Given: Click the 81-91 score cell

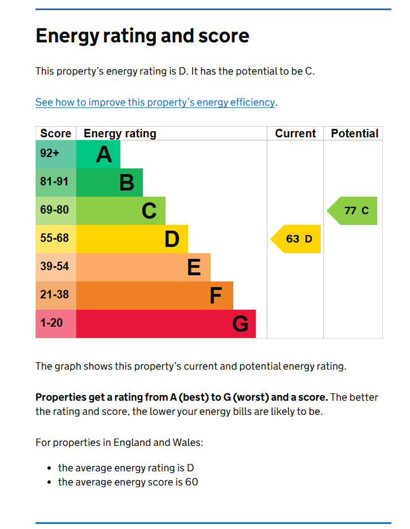Looking at the screenshot, I should [x=55, y=182].
